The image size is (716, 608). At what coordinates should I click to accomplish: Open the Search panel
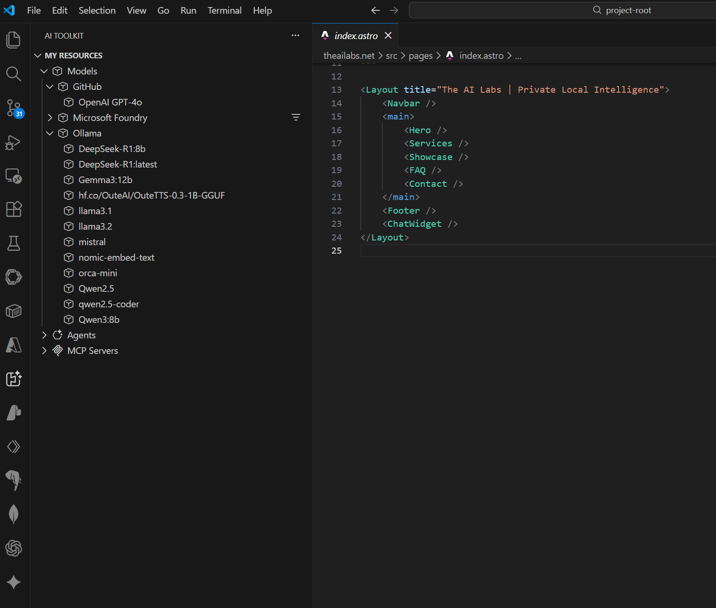[x=13, y=74]
